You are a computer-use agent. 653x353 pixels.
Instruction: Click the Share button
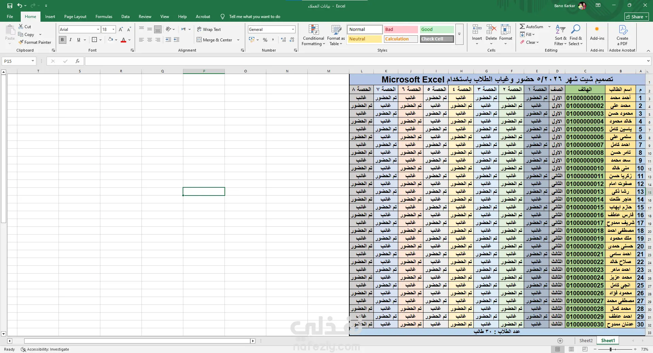[x=637, y=17]
